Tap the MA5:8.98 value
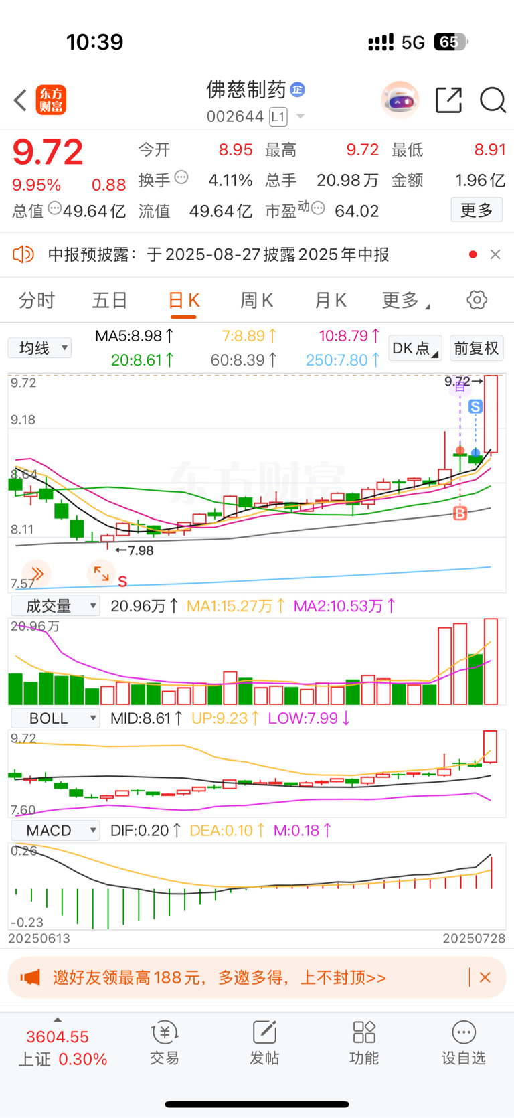Image resolution: width=514 pixels, height=1118 pixels. (x=135, y=336)
